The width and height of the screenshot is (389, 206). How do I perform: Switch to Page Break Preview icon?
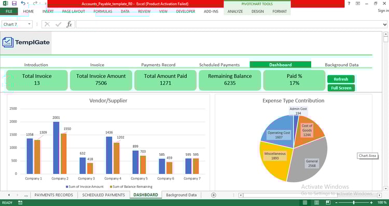click(328, 202)
